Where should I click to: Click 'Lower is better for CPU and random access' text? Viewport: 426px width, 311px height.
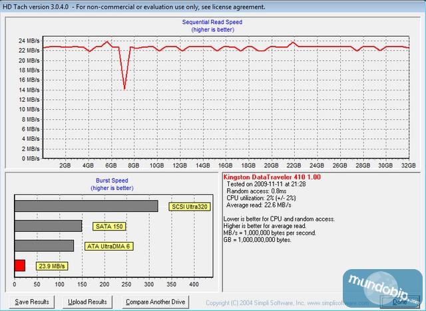tap(279, 219)
